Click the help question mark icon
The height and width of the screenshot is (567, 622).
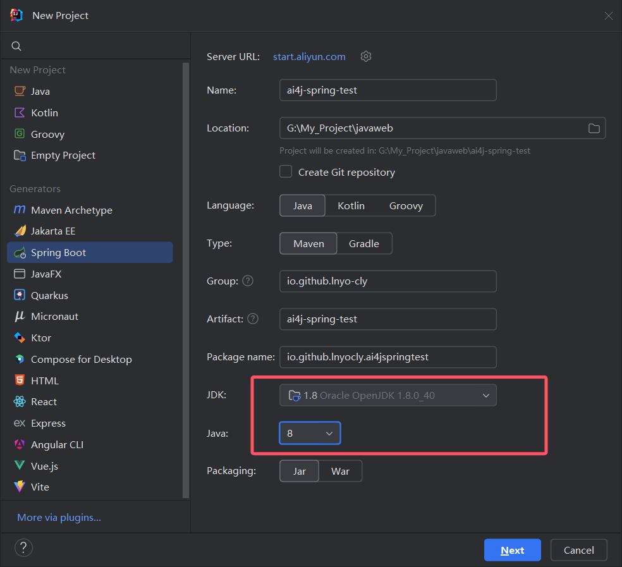(23, 547)
